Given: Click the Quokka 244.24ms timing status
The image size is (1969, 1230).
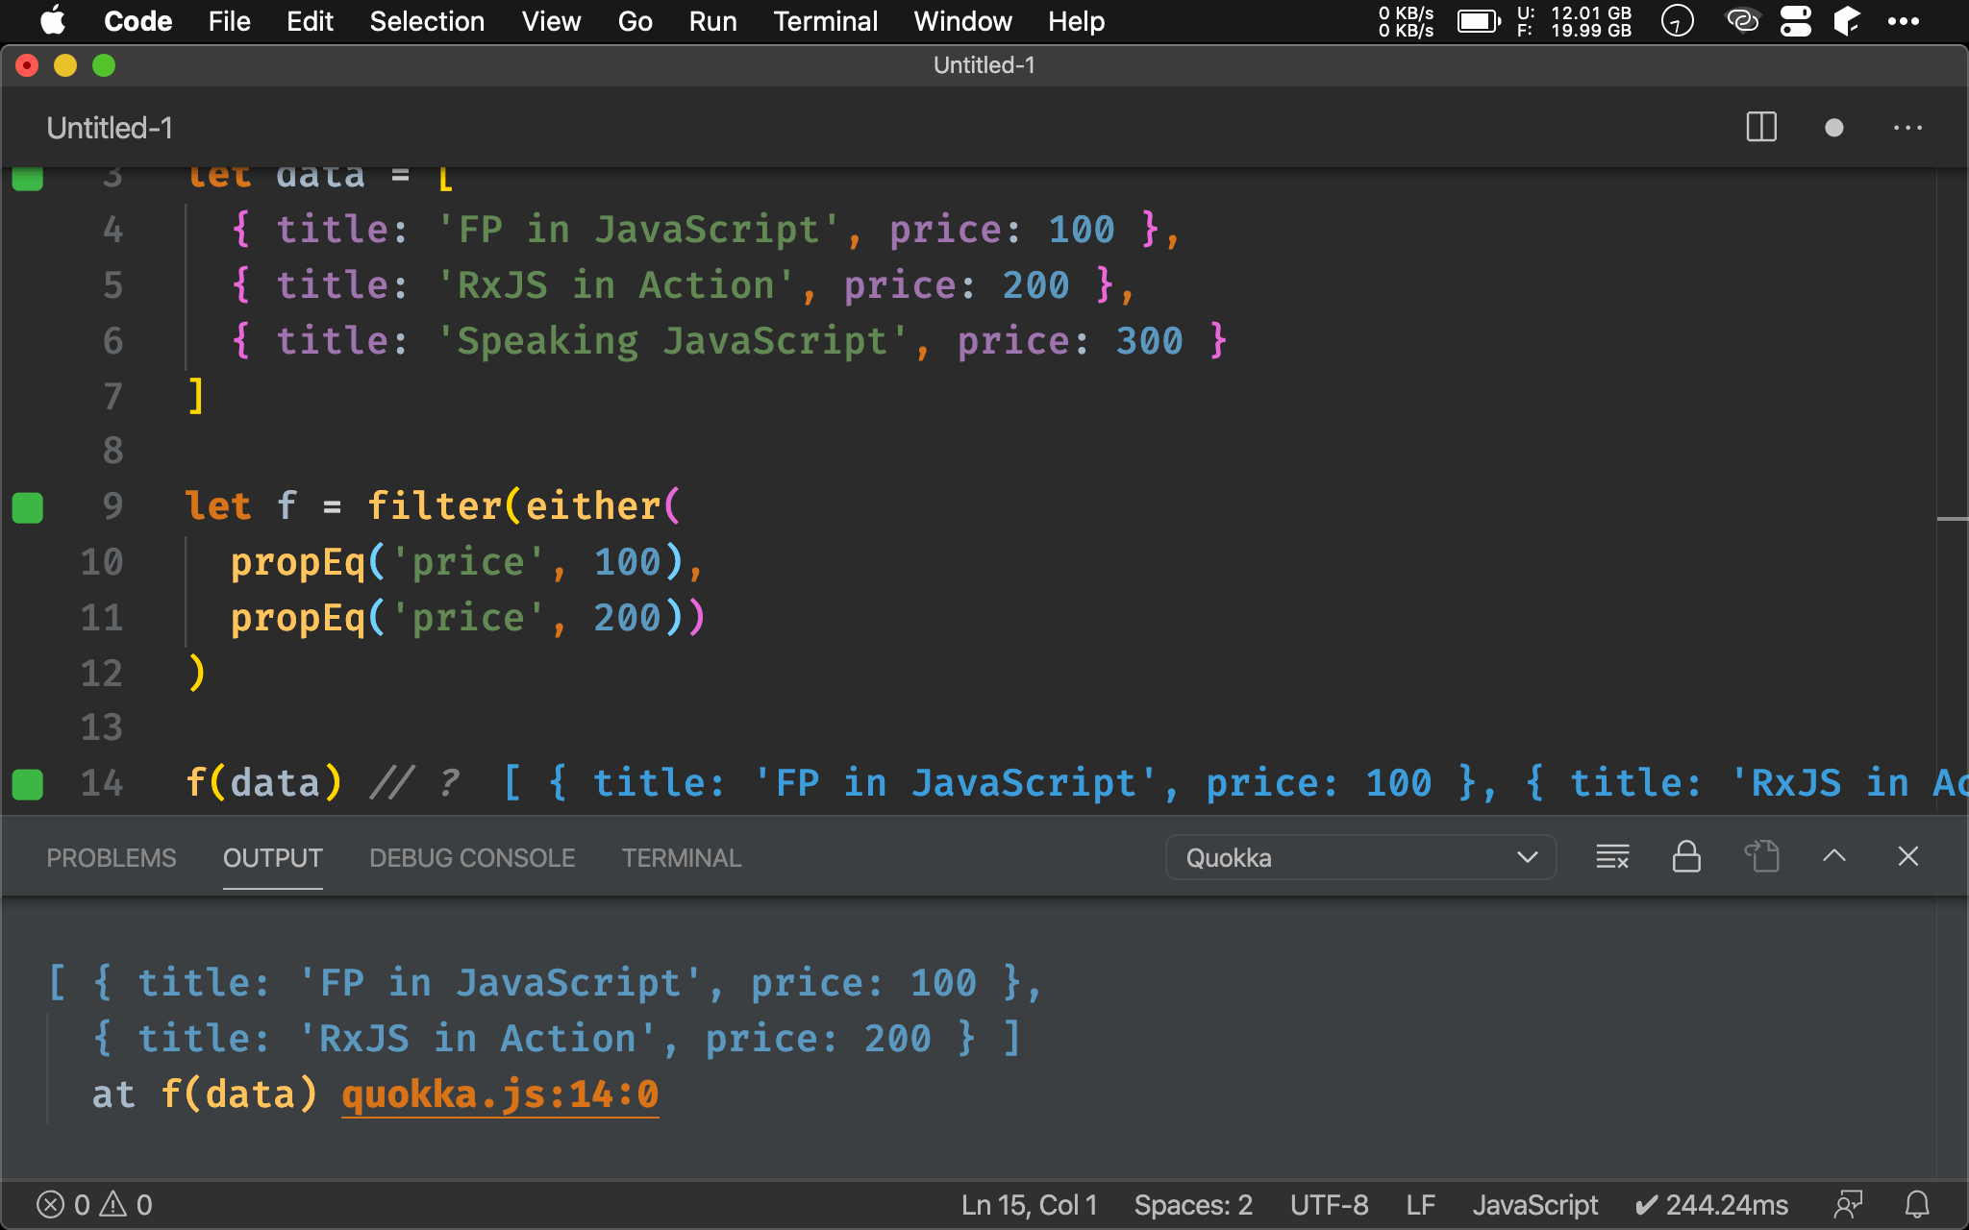Looking at the screenshot, I should (1711, 1205).
